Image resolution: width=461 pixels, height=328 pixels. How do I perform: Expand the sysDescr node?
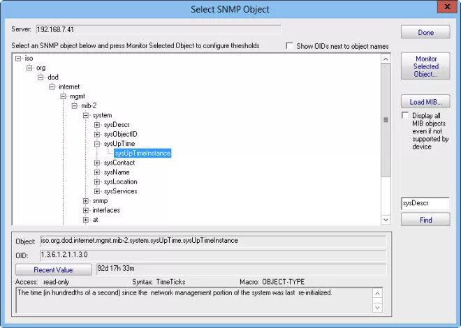point(97,125)
